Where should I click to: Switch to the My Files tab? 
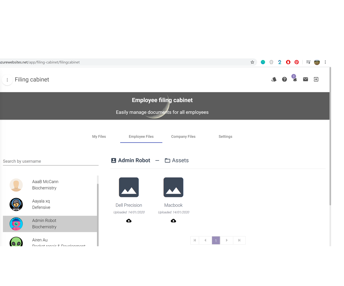tap(99, 136)
